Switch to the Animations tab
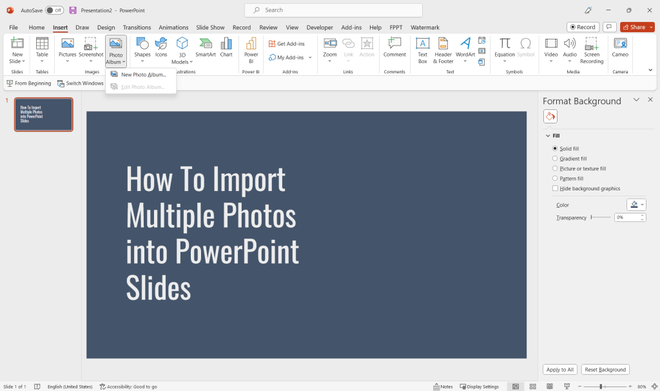Viewport: 660px width, 391px height. click(173, 27)
